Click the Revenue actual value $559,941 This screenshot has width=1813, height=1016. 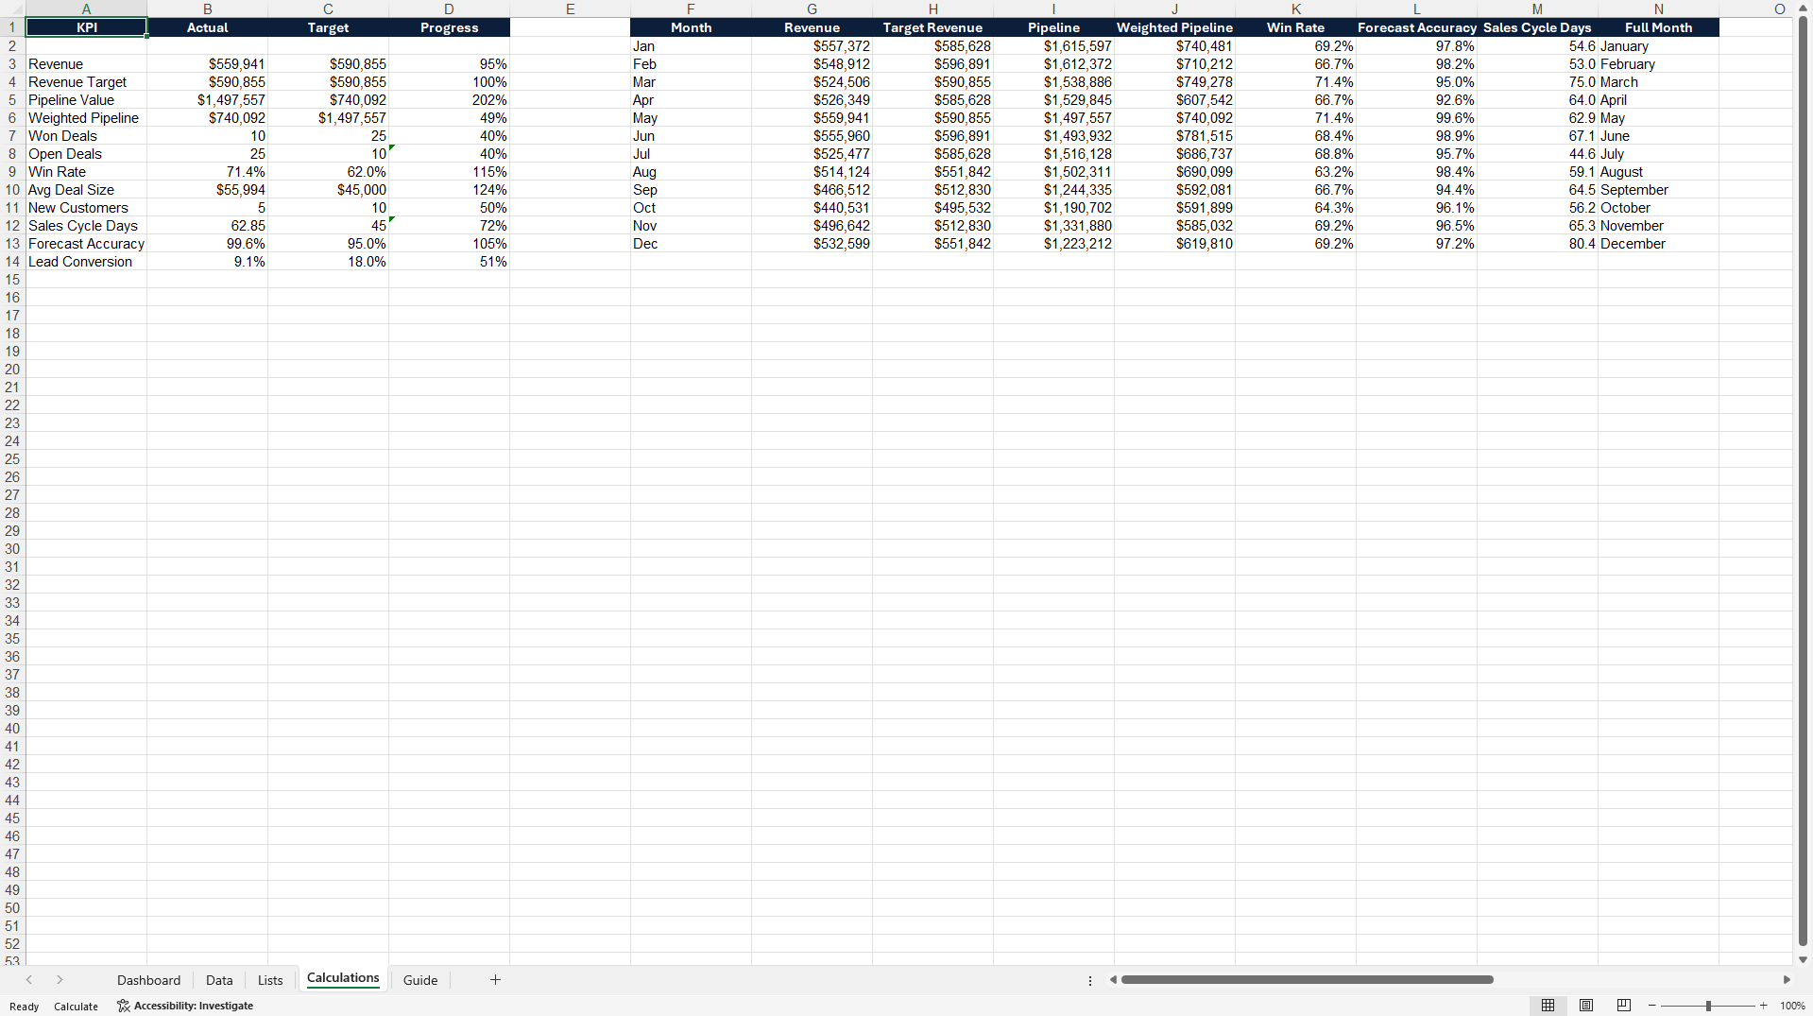207,64
